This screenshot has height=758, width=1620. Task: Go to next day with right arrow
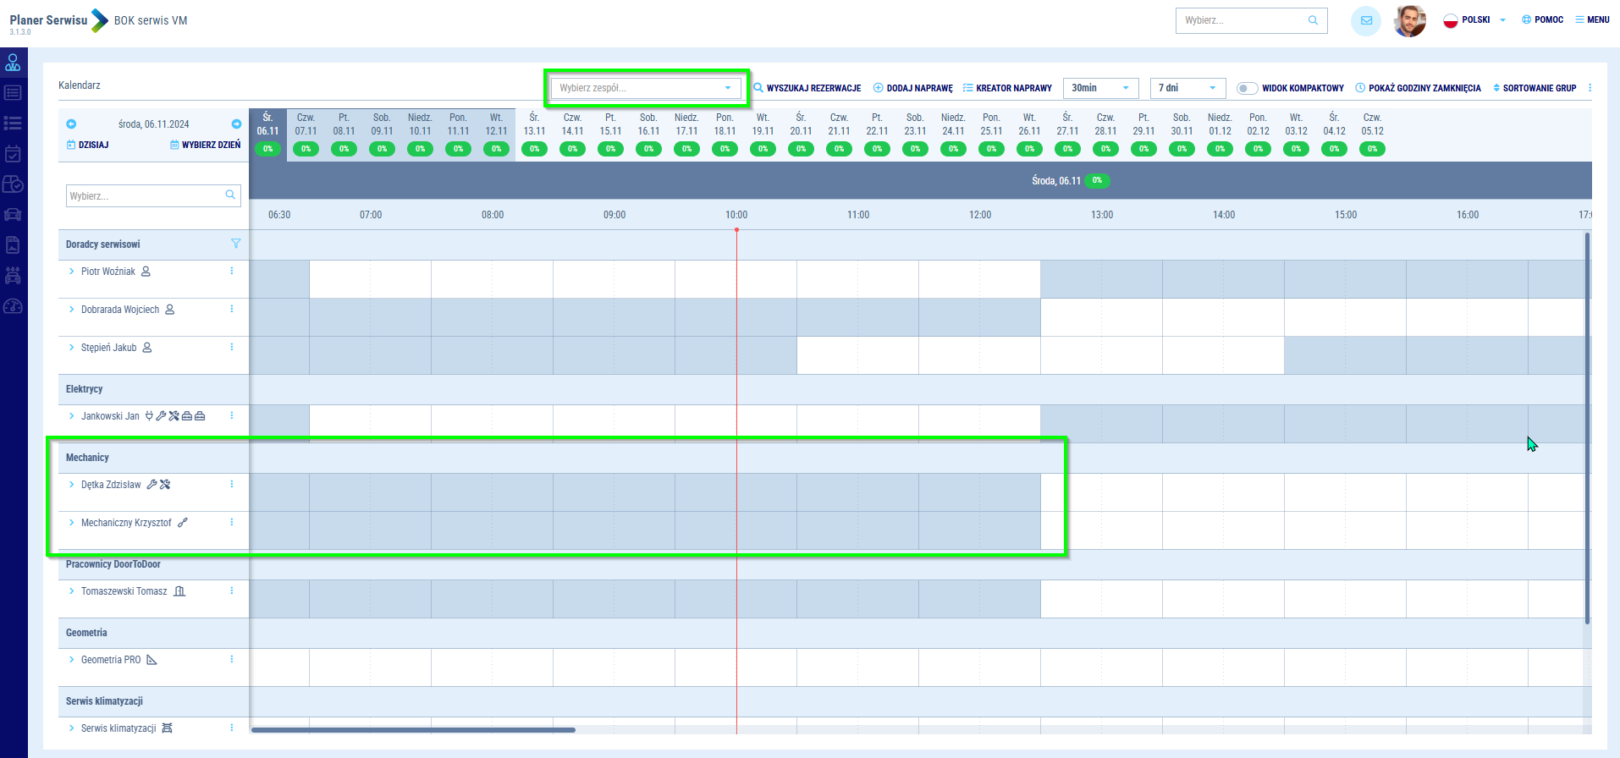(x=236, y=124)
